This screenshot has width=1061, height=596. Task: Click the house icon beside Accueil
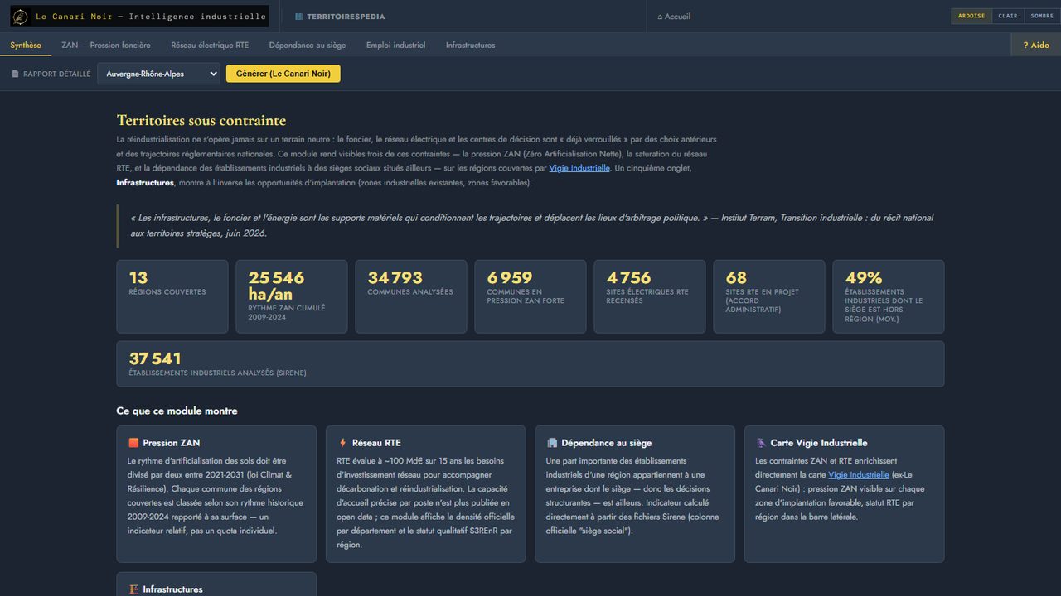[660, 17]
